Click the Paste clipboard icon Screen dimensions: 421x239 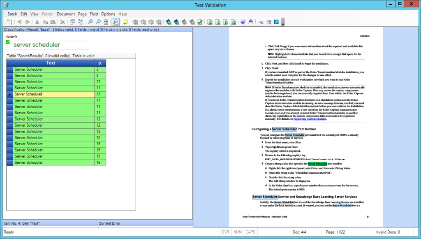(53, 22)
